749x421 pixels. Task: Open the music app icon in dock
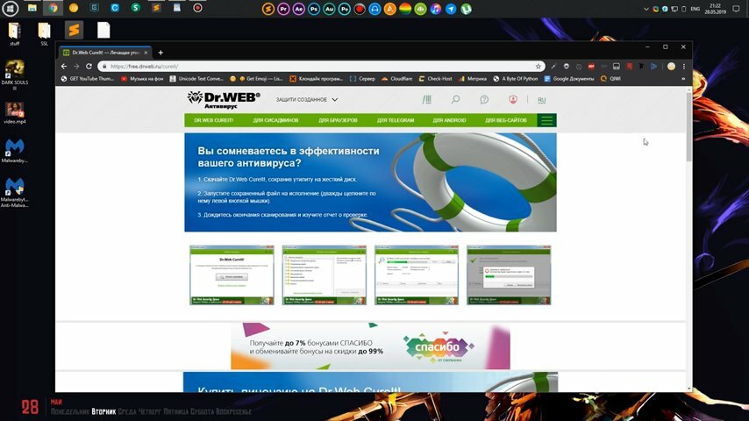click(x=436, y=9)
